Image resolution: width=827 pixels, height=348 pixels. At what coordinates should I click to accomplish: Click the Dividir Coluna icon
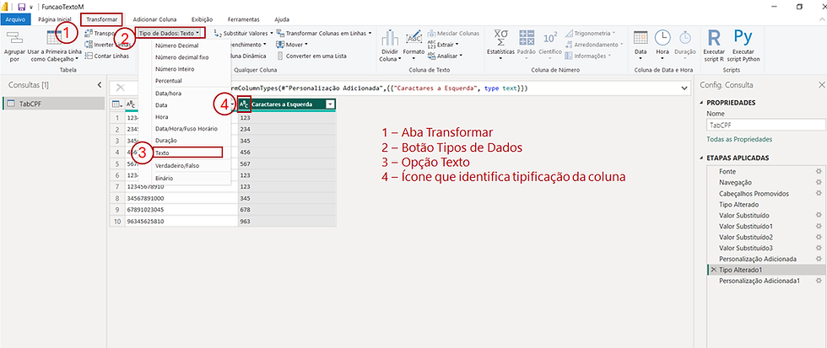pyautogui.click(x=390, y=37)
